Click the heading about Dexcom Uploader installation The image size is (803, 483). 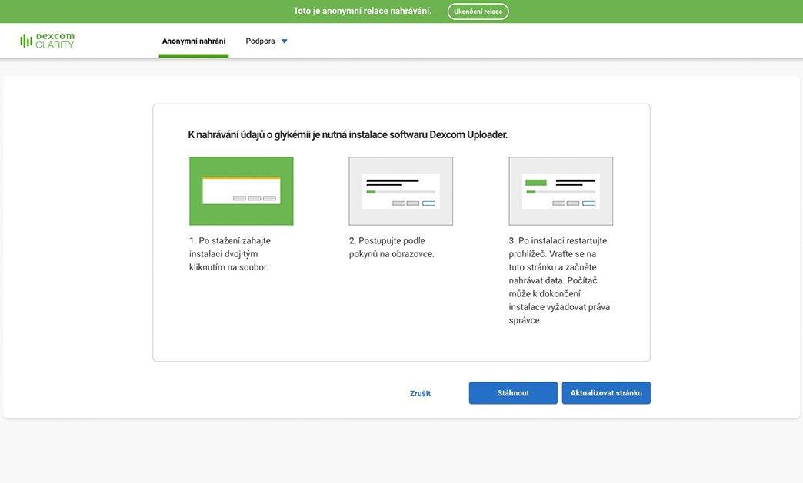tap(348, 135)
